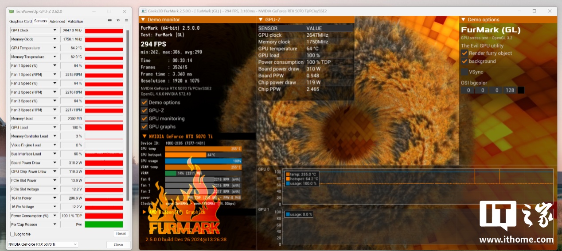Screen dimensions: 562x251
Task: Toggle the GPU graphs checkbox
Action: pos(144,127)
